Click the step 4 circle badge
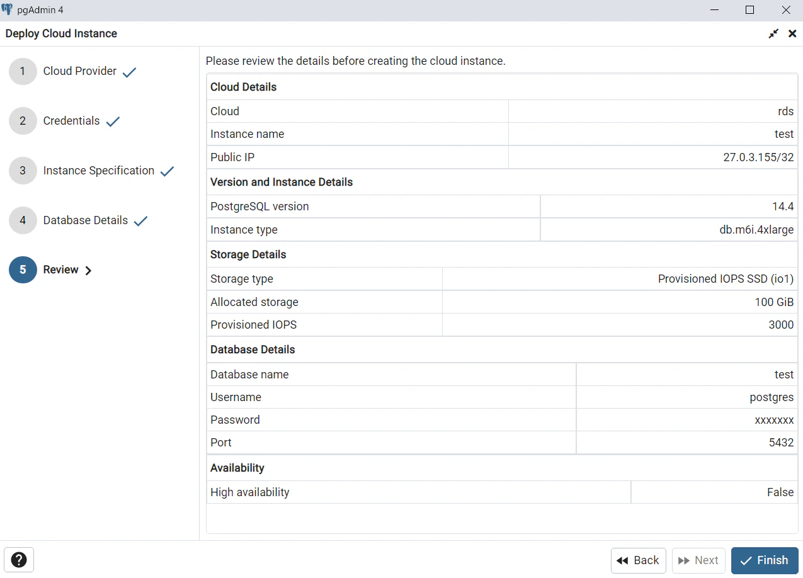Screen dimensions: 803x578 23,220
